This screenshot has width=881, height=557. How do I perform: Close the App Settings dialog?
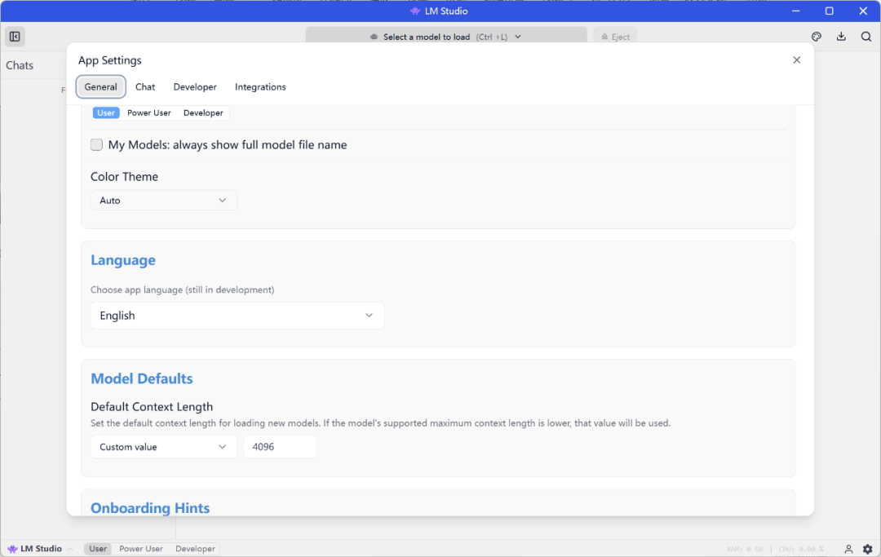(797, 60)
